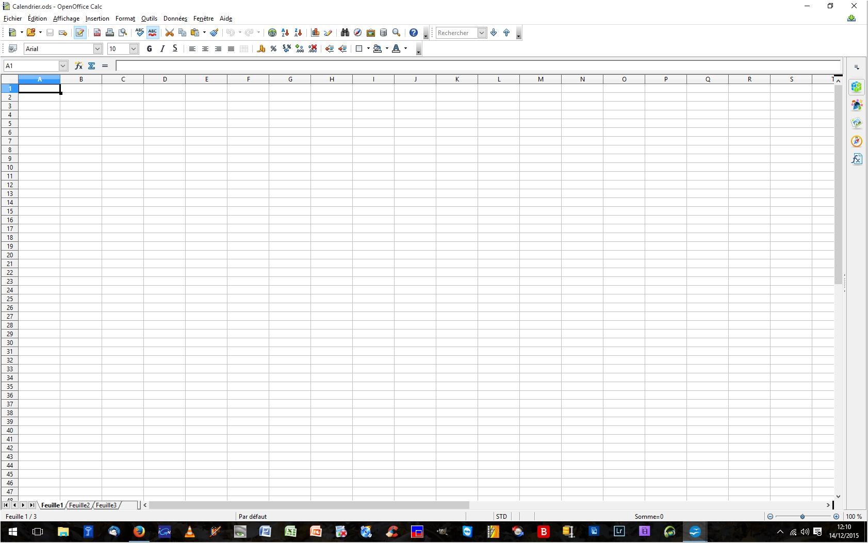The image size is (868, 543).
Task: Open the Function Wizard
Action: pos(78,65)
